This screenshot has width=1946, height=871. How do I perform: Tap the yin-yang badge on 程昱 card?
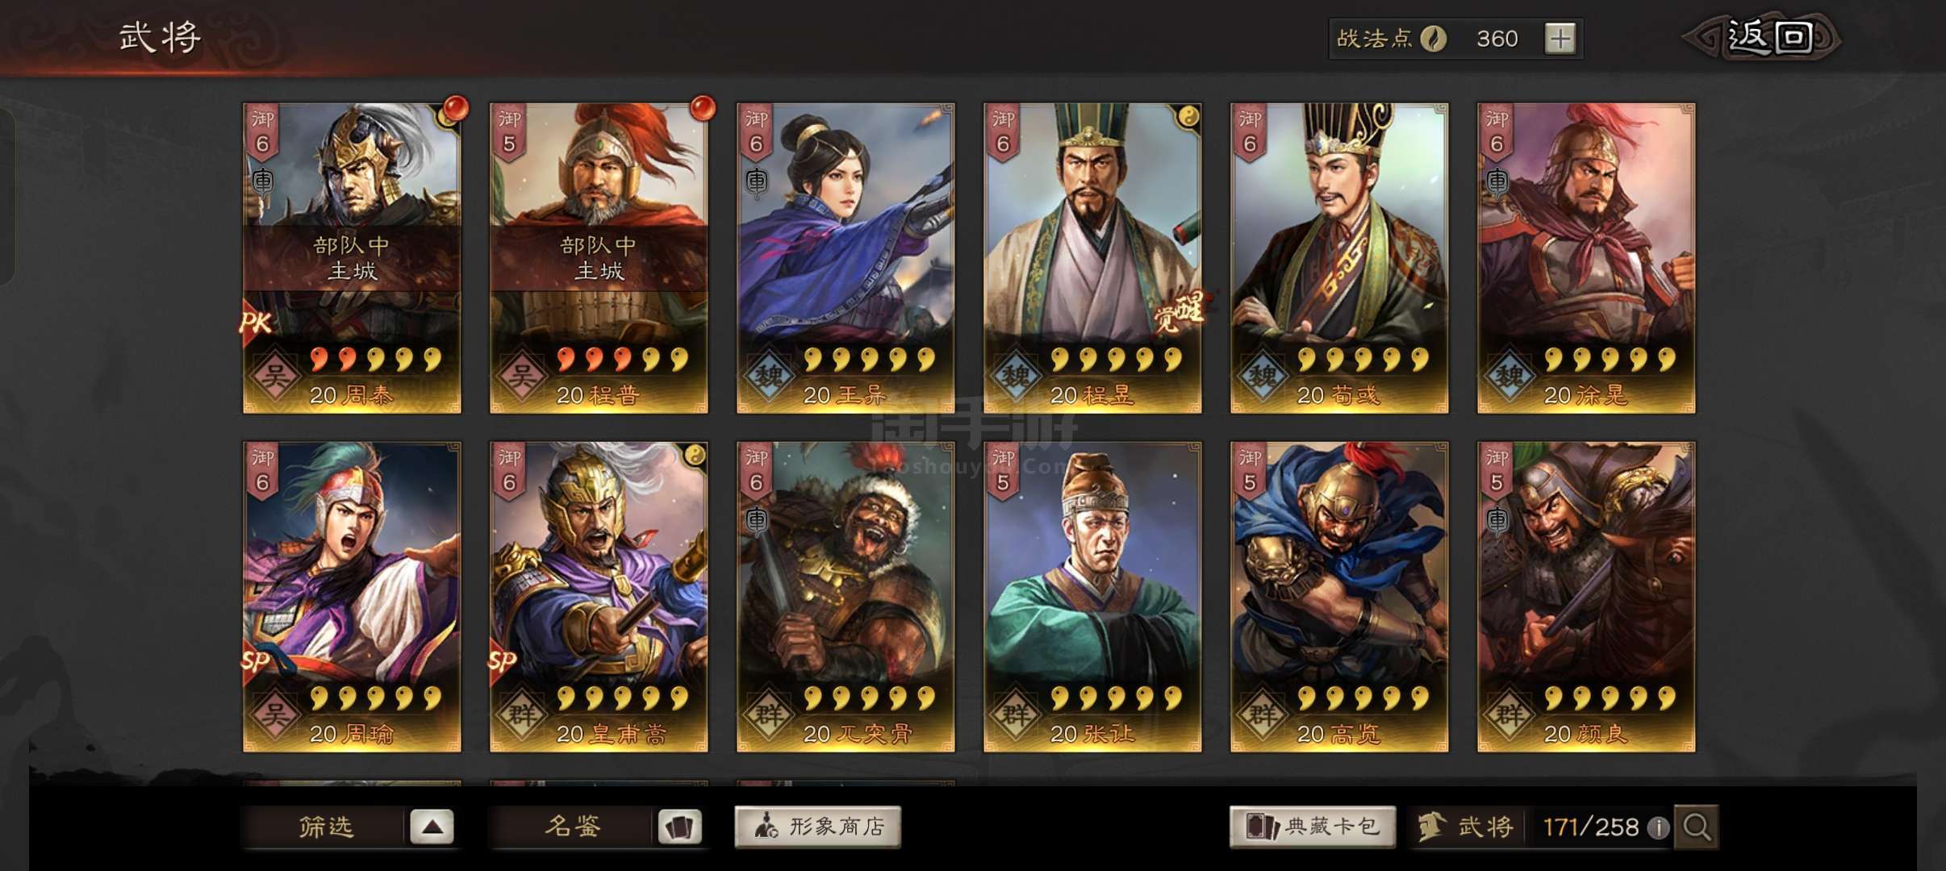point(1188,118)
